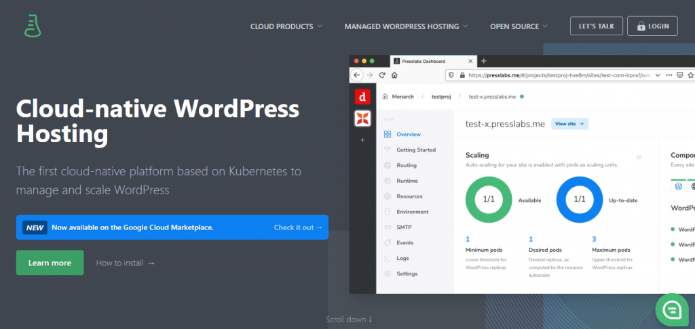Click the Monarch breadcrumb link
This screenshot has width=695, height=329.
(x=402, y=96)
